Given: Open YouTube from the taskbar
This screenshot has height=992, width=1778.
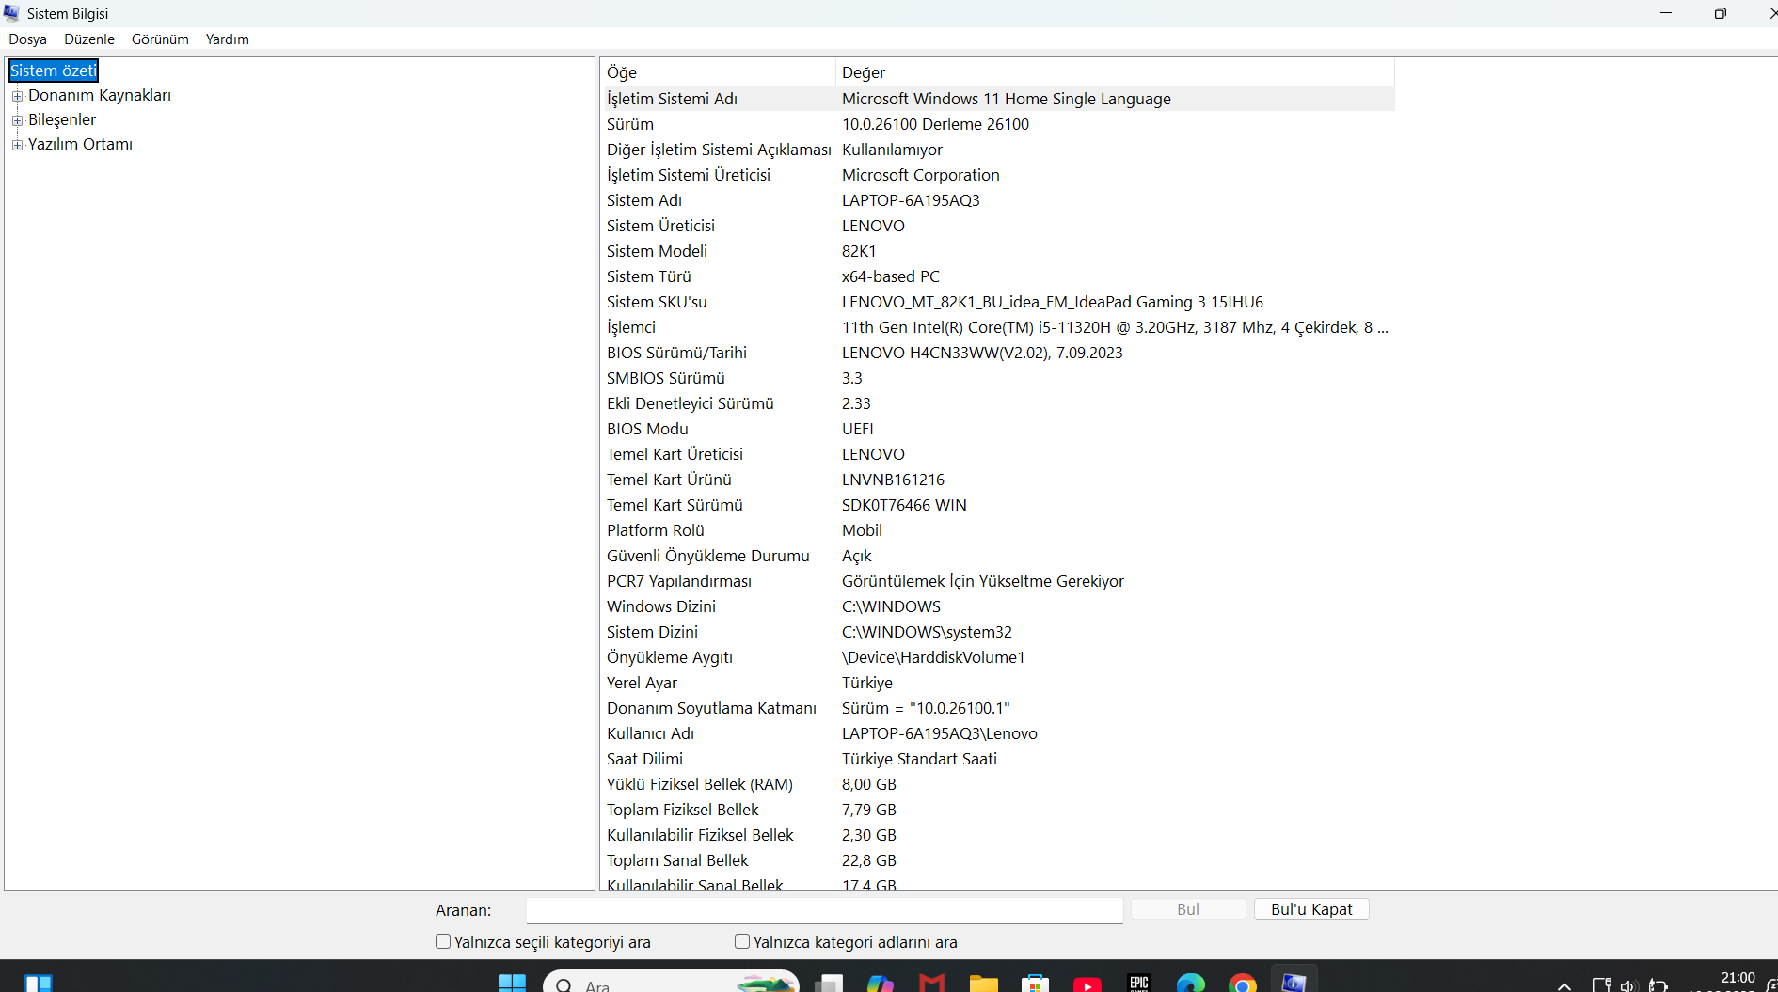Looking at the screenshot, I should click(1087, 984).
